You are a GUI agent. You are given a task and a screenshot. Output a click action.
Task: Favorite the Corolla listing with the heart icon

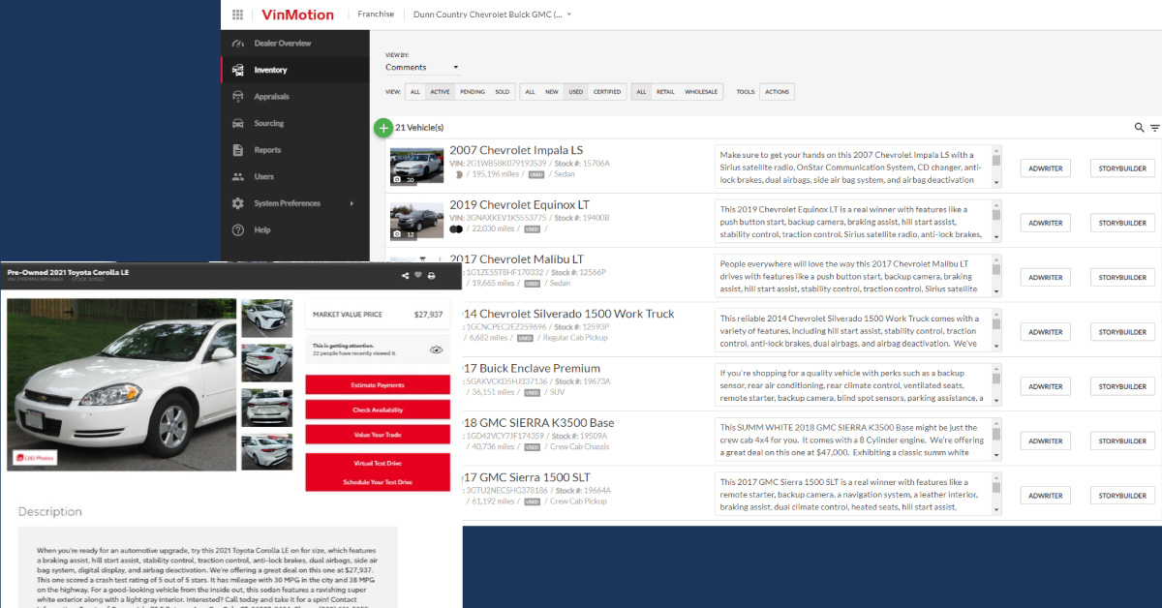[x=418, y=276]
